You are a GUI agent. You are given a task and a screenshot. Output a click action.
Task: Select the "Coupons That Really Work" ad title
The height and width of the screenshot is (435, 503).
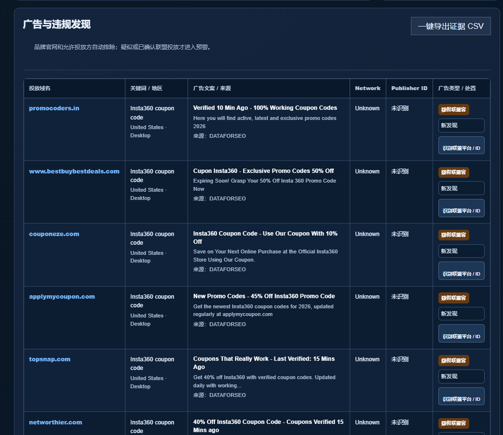tap(264, 363)
